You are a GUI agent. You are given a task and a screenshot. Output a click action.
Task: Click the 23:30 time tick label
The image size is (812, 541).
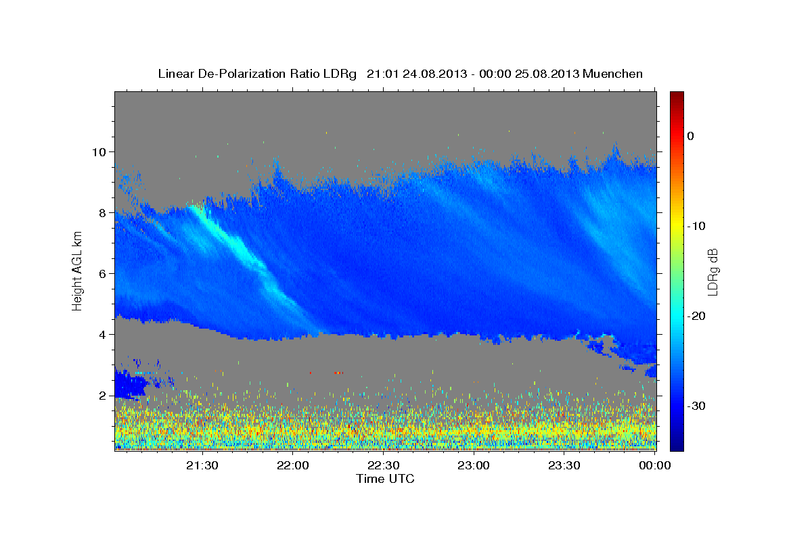point(564,466)
